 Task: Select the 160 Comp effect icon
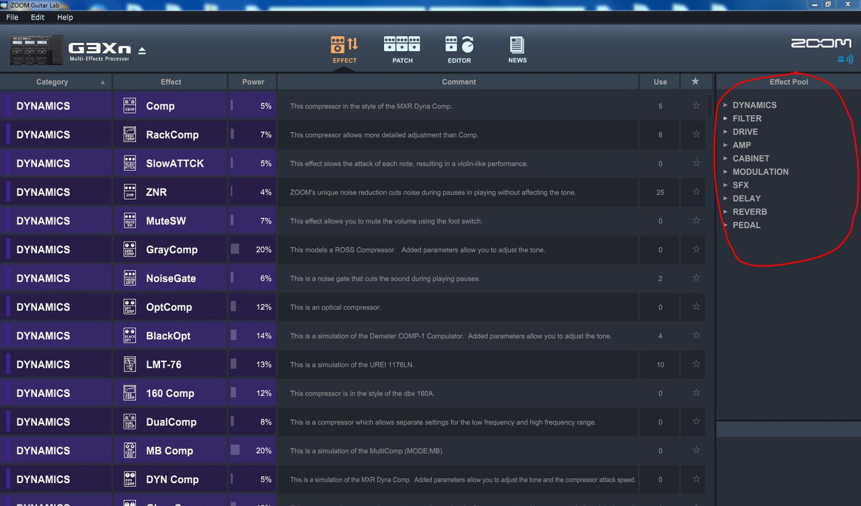(130, 393)
